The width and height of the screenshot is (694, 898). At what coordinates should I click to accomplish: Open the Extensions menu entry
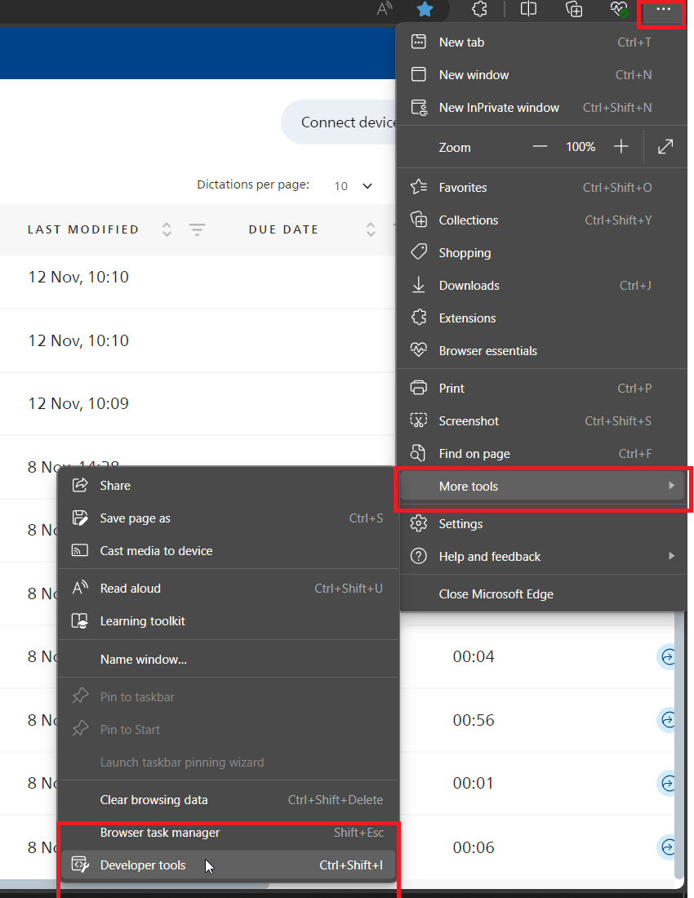pos(542,318)
